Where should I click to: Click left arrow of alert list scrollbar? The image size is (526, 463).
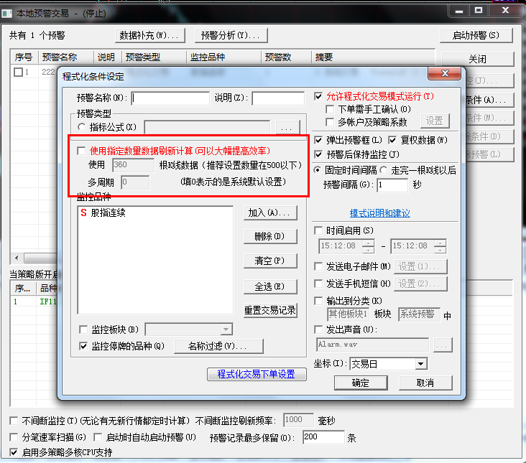pyautogui.click(x=17, y=258)
